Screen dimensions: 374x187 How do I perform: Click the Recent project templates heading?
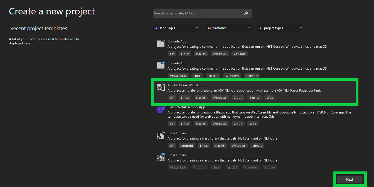(x=39, y=29)
